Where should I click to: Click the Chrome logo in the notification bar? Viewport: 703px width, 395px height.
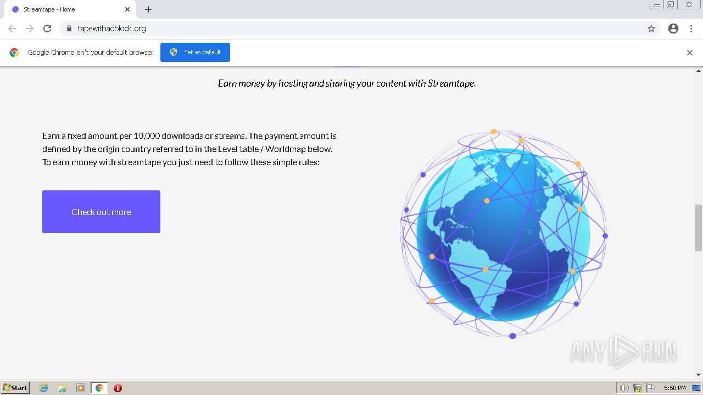click(14, 53)
